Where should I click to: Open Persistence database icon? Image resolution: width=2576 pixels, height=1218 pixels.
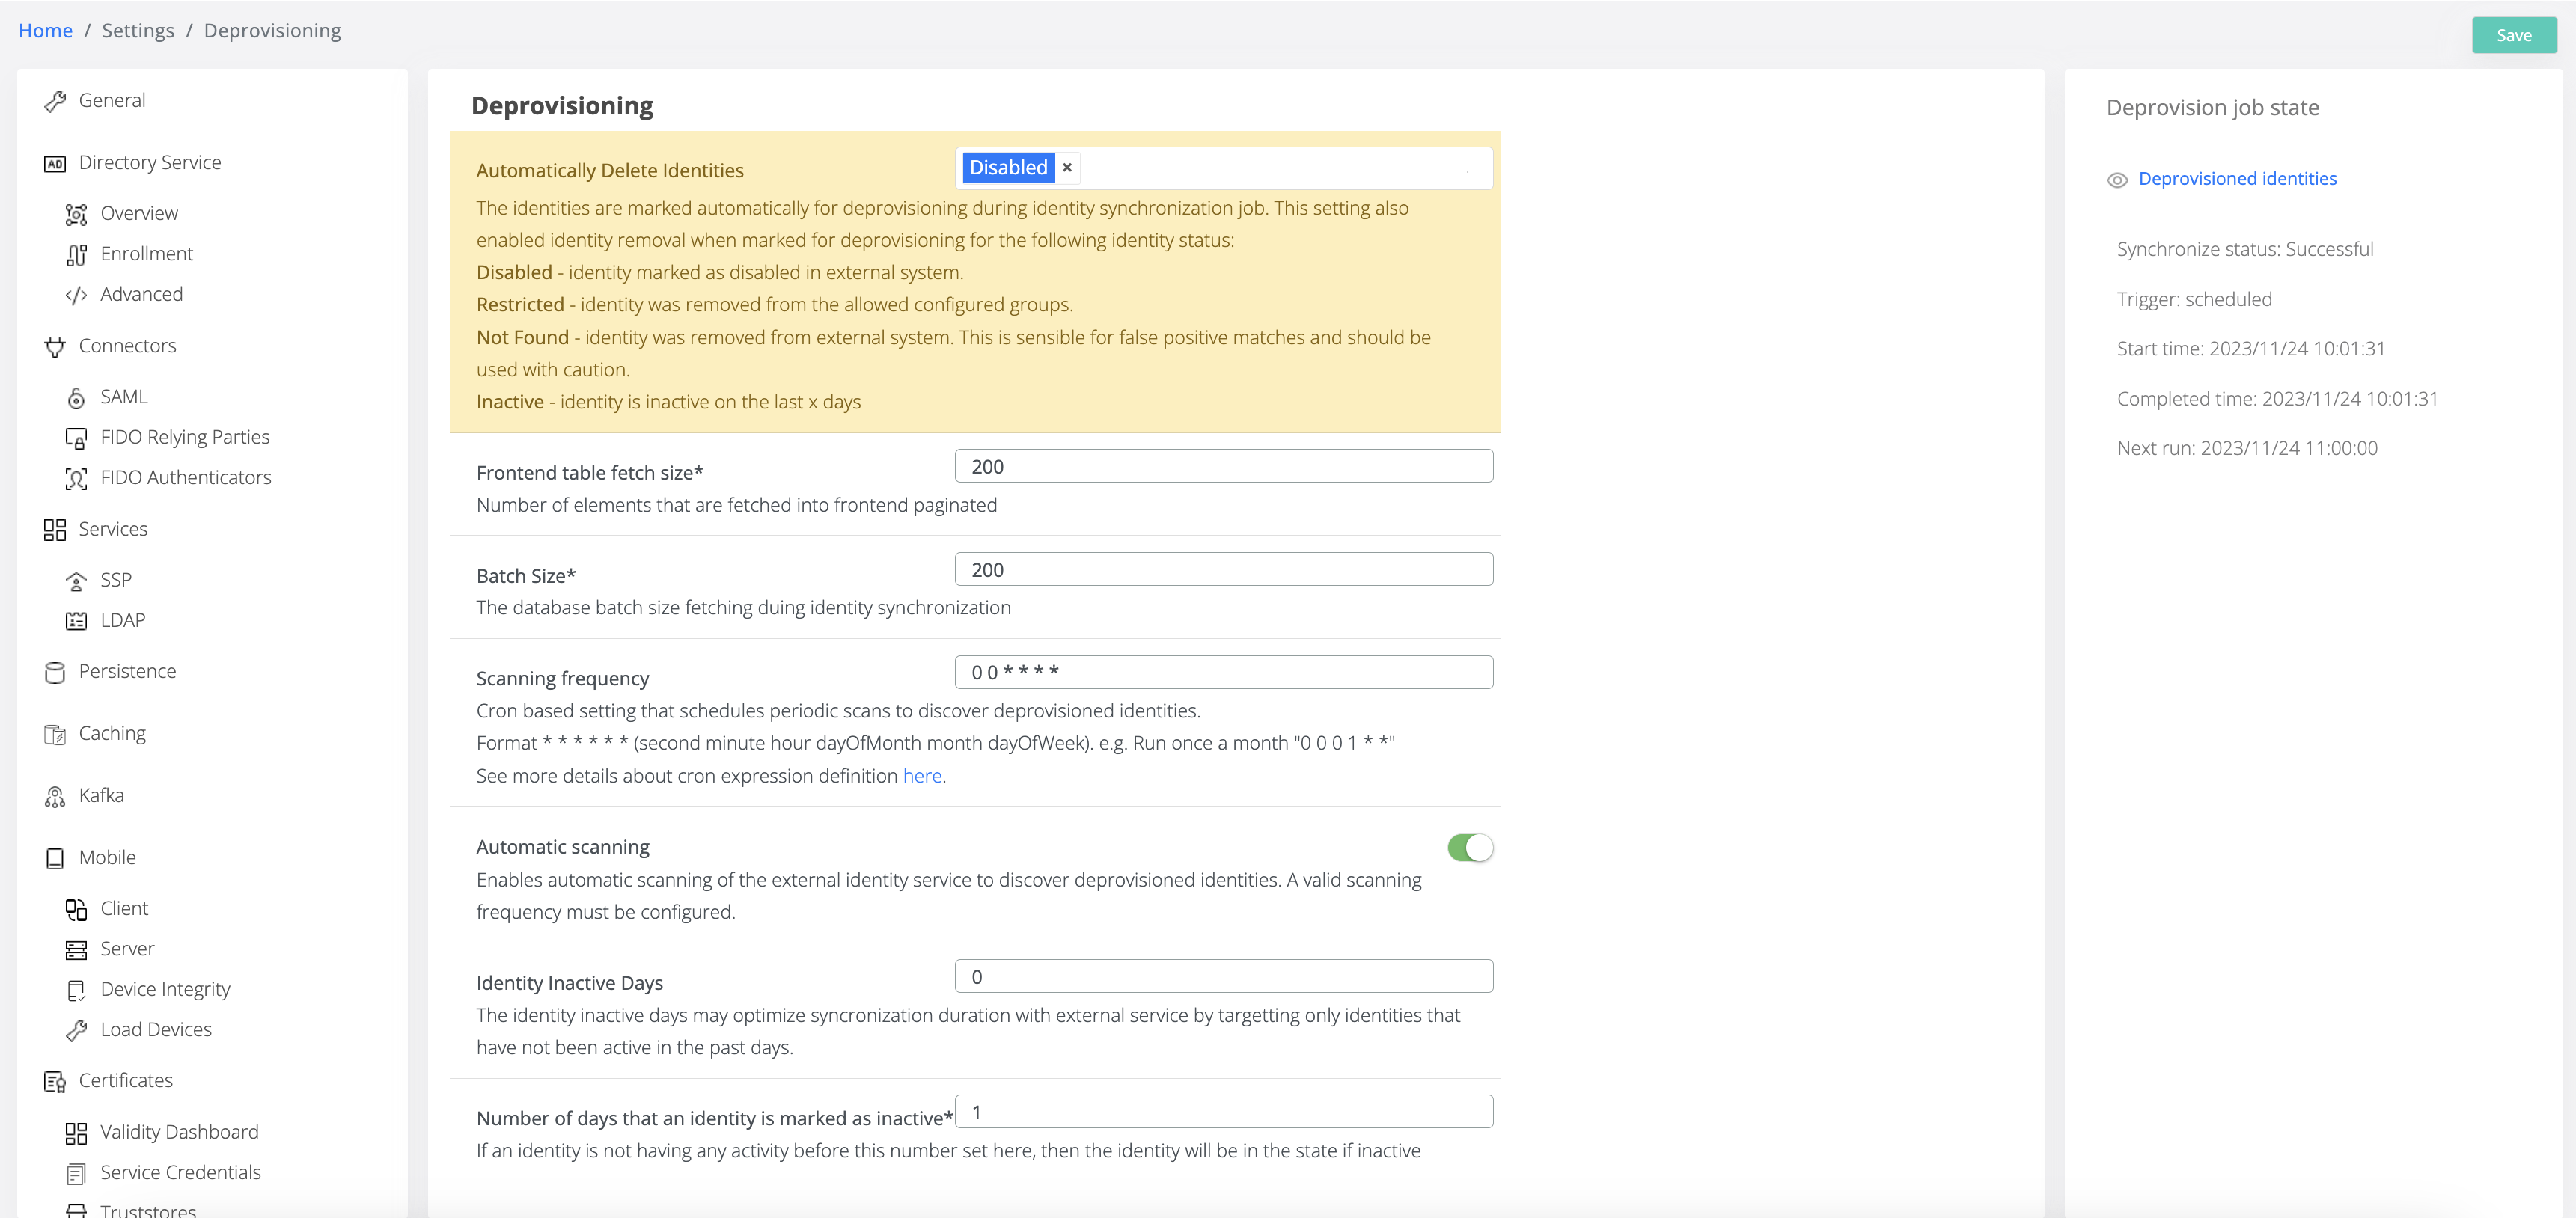55,672
